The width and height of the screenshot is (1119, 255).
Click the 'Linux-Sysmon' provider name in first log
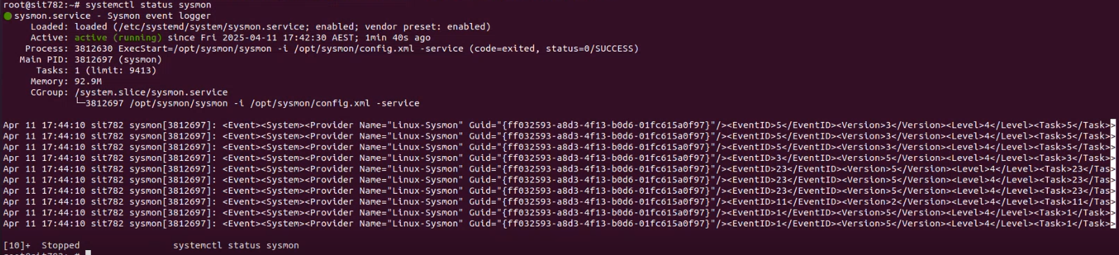click(425, 125)
